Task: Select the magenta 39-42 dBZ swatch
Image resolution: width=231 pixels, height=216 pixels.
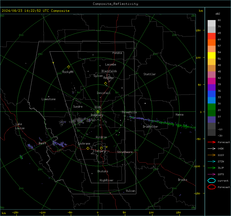Action: click(211, 81)
